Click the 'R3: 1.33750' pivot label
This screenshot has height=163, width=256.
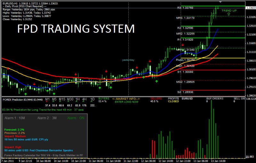185,8
